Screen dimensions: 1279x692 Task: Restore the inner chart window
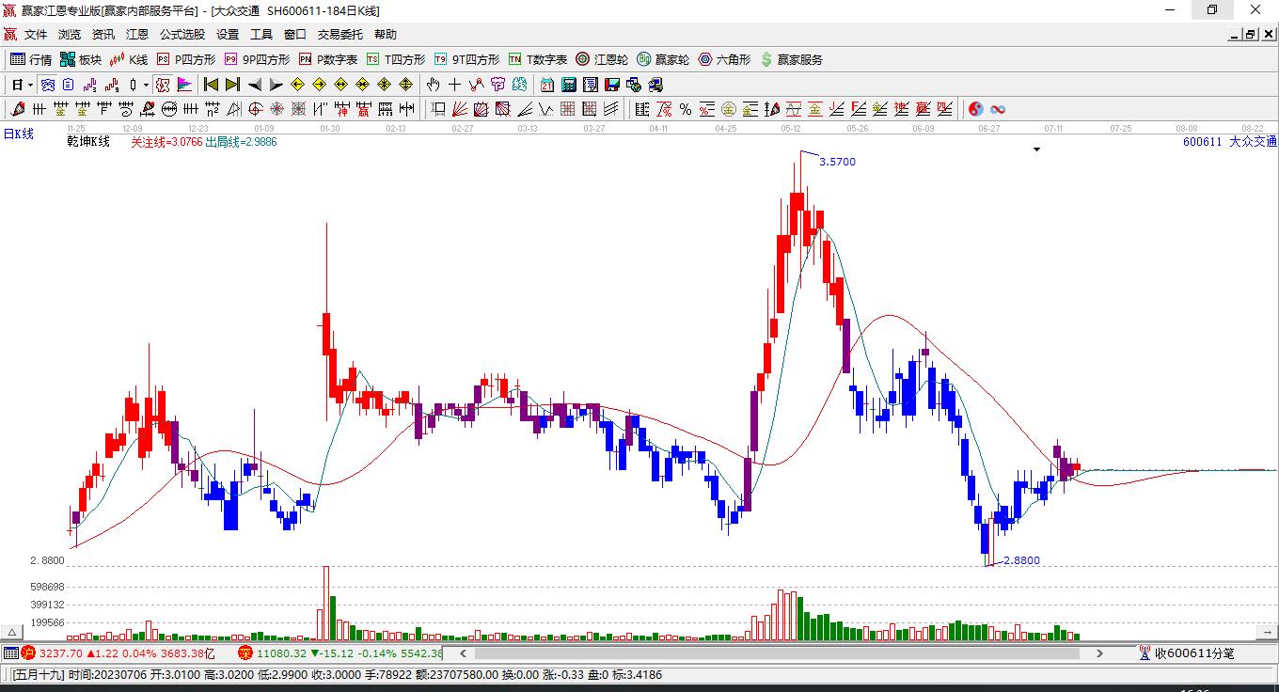(x=1250, y=34)
